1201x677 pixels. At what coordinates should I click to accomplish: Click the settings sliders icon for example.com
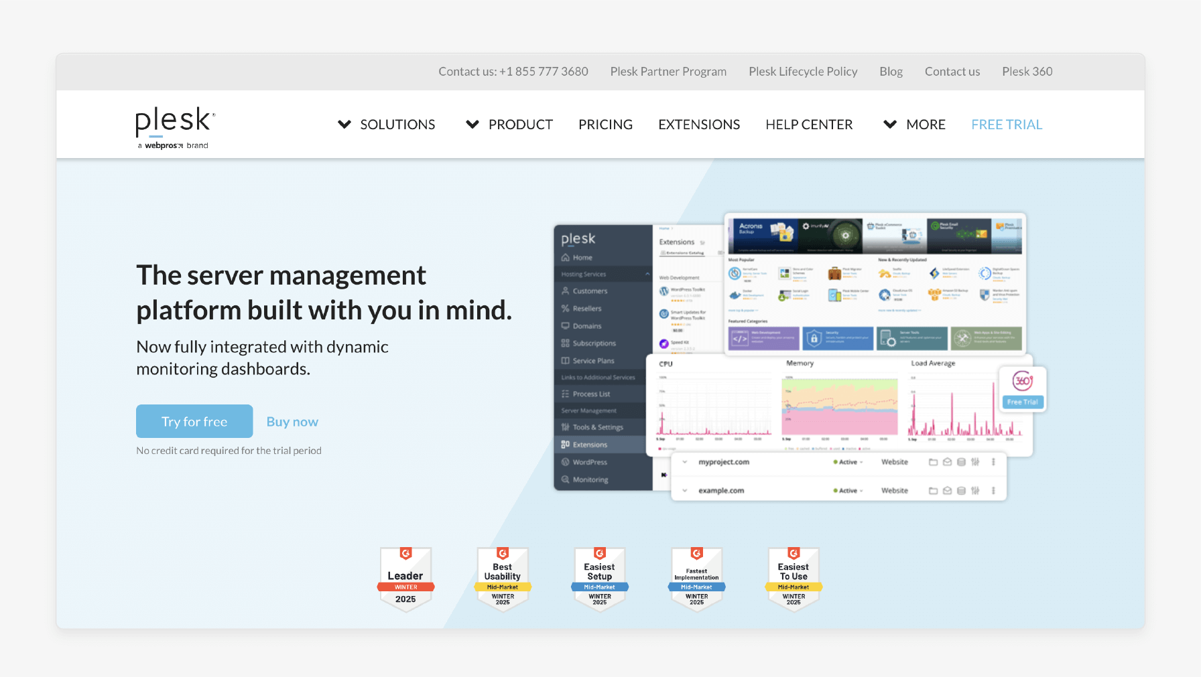(x=975, y=491)
